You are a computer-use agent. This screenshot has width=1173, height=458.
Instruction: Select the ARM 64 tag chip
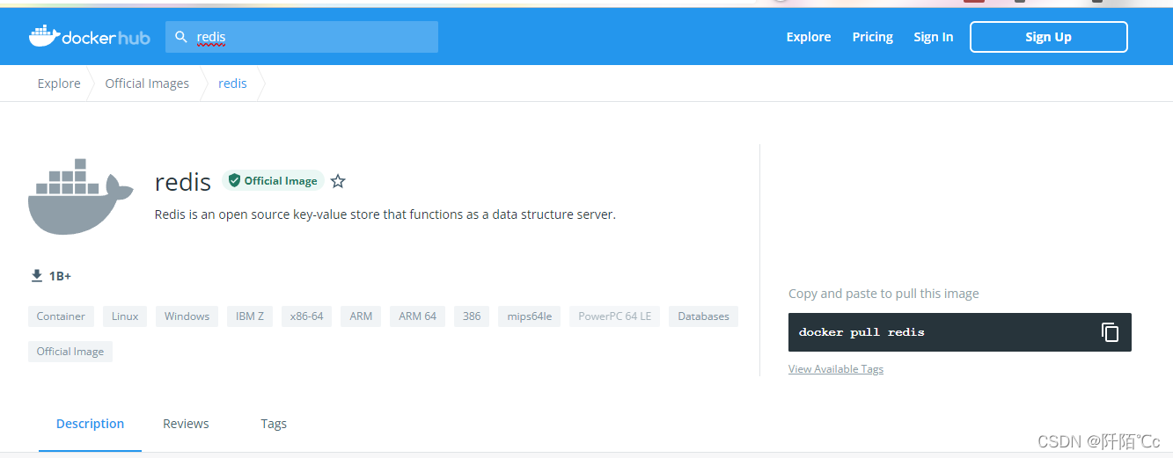417,316
